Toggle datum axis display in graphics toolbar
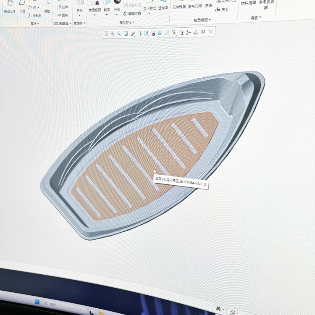315x315 pixels. (167, 32)
